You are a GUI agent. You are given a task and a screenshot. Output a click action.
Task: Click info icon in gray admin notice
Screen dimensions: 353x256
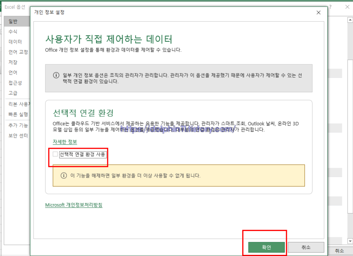tap(56, 75)
